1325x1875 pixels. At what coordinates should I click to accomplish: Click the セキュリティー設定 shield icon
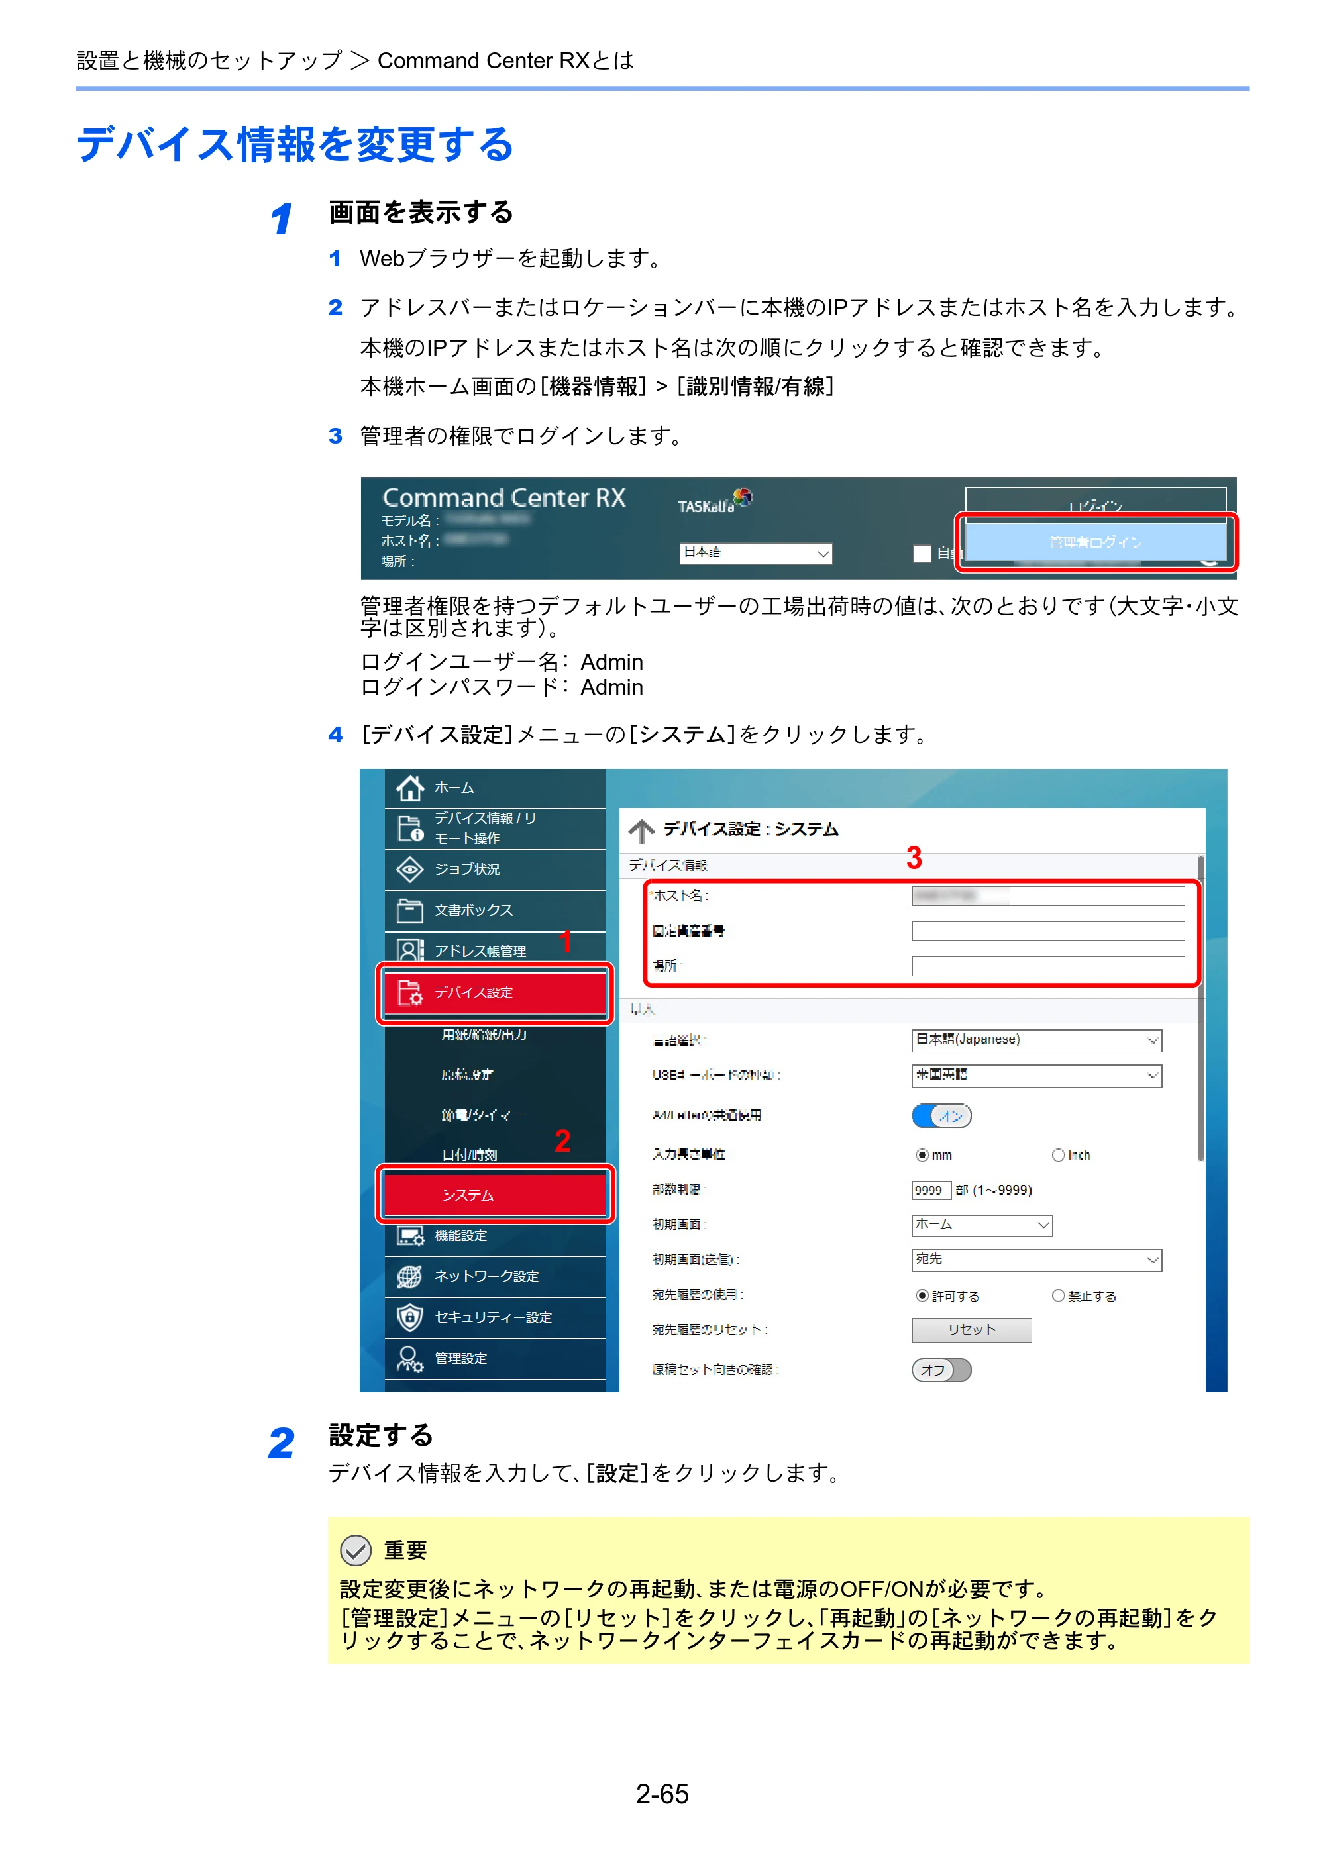pyautogui.click(x=409, y=1317)
